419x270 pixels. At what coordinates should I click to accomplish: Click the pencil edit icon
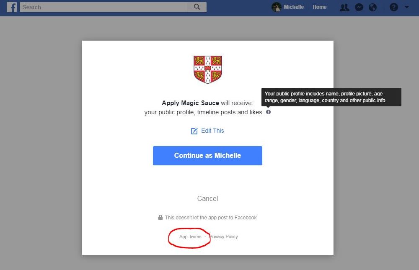[x=194, y=131]
